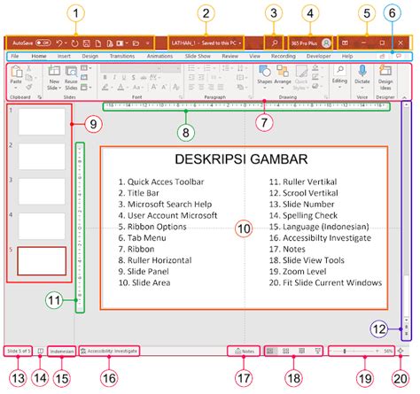Open the Transitions tab
Screen dimensions: 420x394
click(122, 56)
